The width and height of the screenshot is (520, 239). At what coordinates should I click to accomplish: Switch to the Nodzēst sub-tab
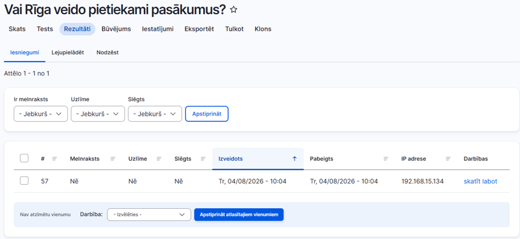[x=107, y=52]
